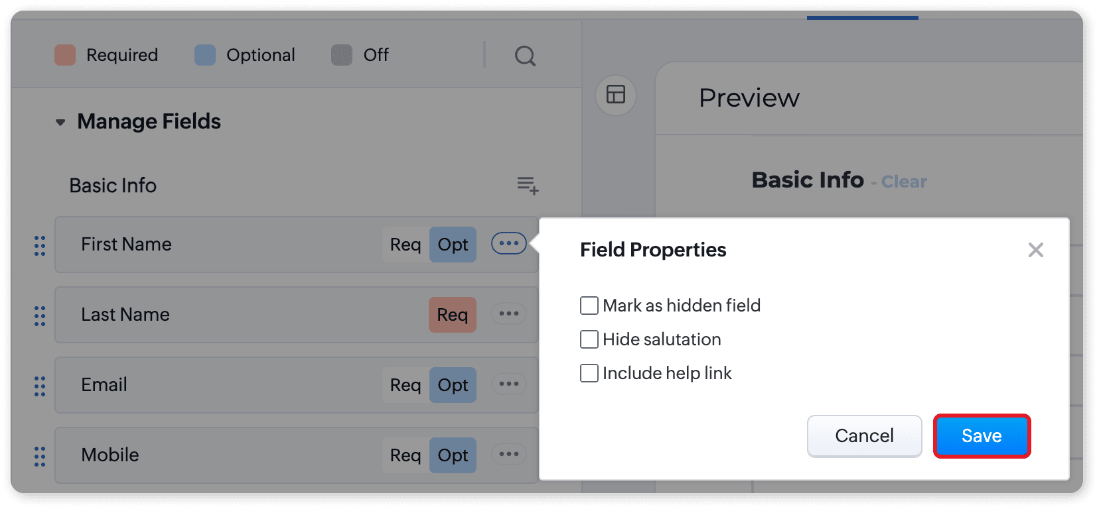Click the Save button
The width and height of the screenshot is (1099, 509).
982,436
